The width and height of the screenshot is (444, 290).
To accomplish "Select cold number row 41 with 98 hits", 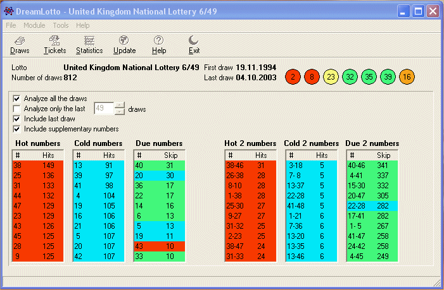I will point(99,186).
